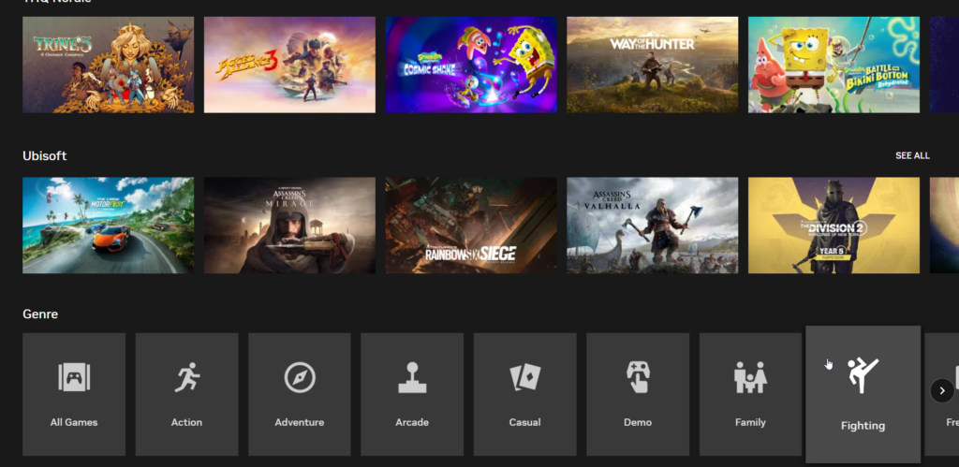Choose the Adventure compass tile
This screenshot has height=467, width=959.
[299, 394]
